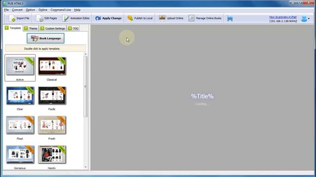
Task: Select the Classical template thumbnail
Action: [x=52, y=66]
